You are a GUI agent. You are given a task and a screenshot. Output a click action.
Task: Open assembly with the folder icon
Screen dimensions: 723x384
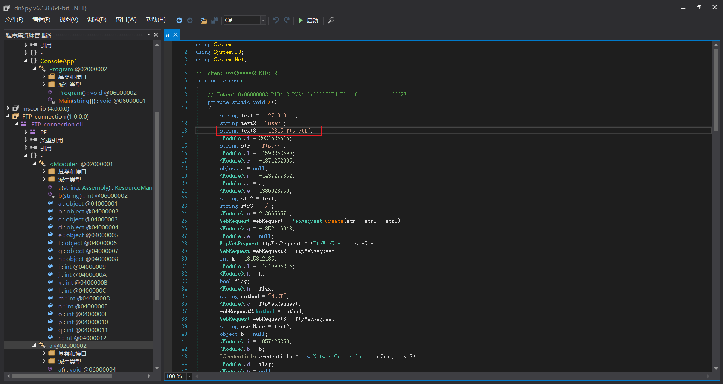pyautogui.click(x=204, y=20)
